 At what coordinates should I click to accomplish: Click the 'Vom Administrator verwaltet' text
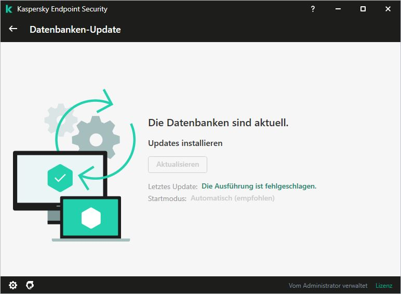pos(328,286)
